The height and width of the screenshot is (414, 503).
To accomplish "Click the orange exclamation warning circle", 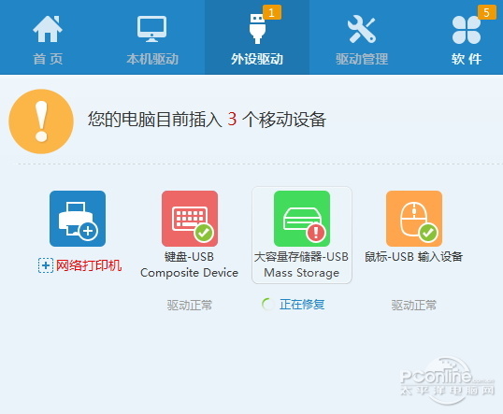I will [41, 121].
